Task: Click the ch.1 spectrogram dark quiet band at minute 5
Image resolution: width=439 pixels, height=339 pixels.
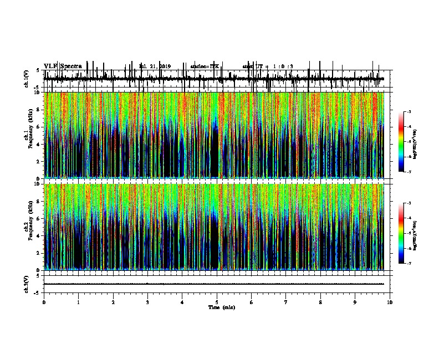Action: coord(215,154)
